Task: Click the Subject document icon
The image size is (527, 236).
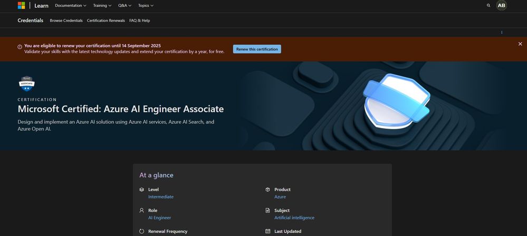Action: point(267,211)
